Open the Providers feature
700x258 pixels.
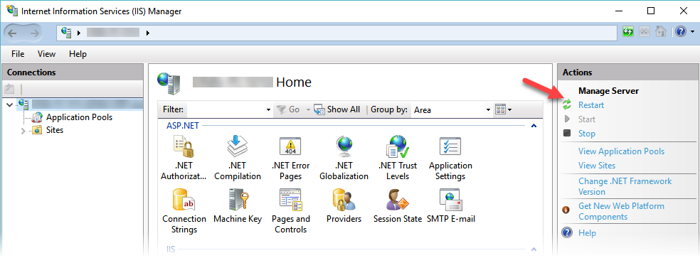[344, 206]
